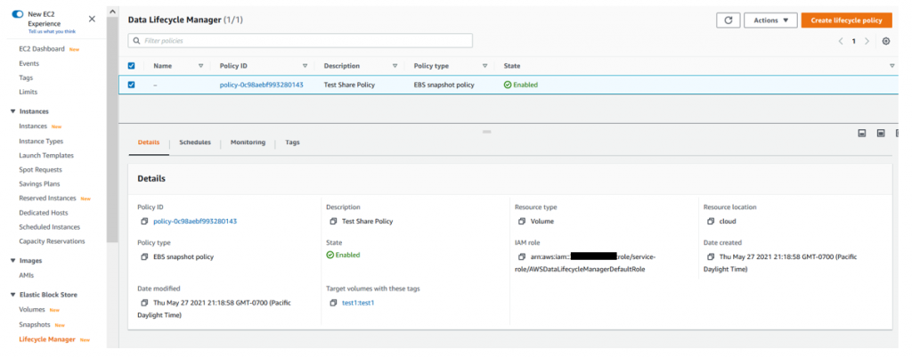Image resolution: width=912 pixels, height=358 pixels.
Task: Sort by Policy ID column arrow
Action: click(305, 66)
